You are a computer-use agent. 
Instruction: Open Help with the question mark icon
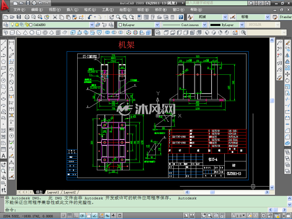[x=181, y=17]
